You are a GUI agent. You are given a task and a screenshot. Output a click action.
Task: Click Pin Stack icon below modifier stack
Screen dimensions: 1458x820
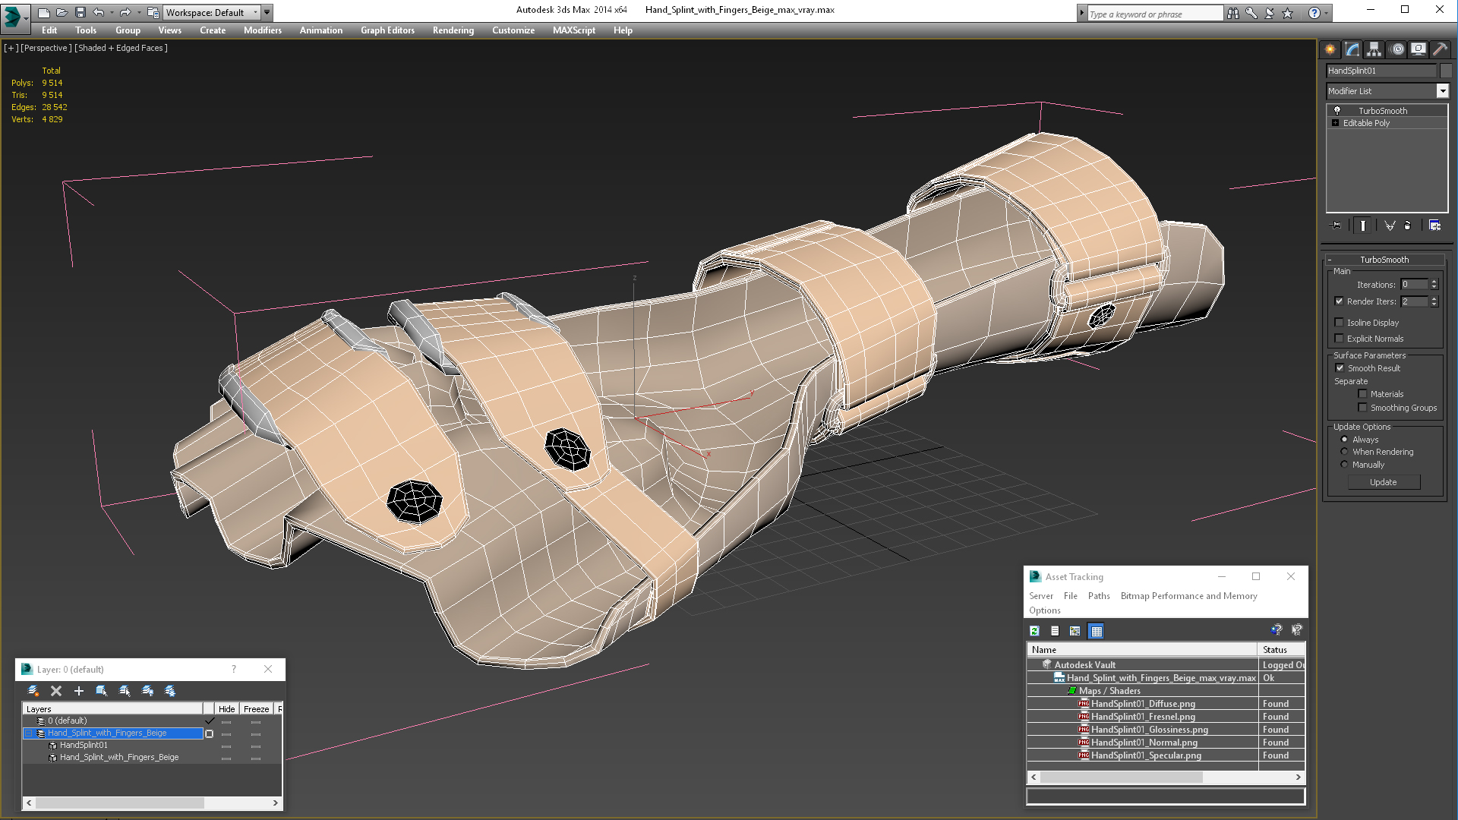click(1336, 225)
